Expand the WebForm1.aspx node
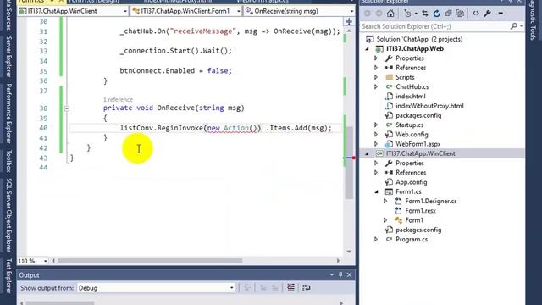 tap(376, 144)
